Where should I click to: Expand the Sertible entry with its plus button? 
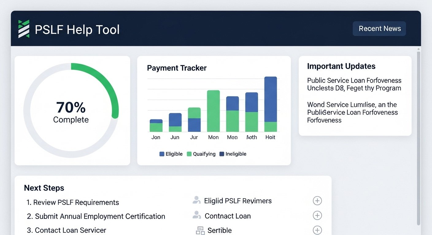317,230
